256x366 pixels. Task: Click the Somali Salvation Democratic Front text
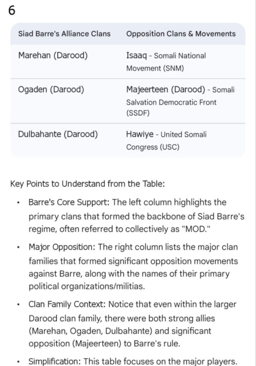(171, 102)
